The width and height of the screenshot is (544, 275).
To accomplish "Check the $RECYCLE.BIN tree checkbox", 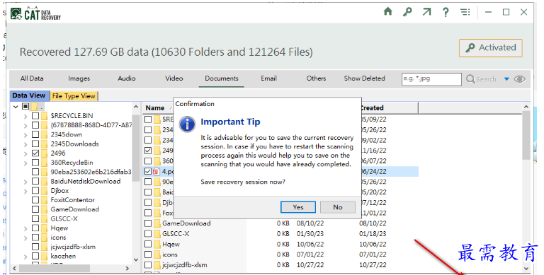I will click(35, 116).
